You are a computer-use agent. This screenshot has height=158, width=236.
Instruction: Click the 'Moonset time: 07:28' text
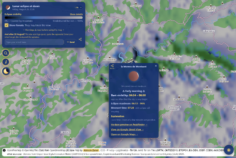123,108
